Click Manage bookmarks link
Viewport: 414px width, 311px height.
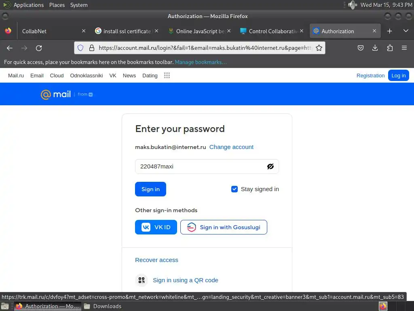coord(201,62)
